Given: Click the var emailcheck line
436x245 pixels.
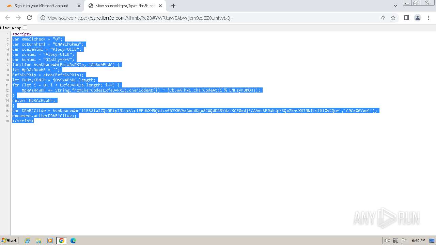Looking at the screenshot, I should coord(38,39).
